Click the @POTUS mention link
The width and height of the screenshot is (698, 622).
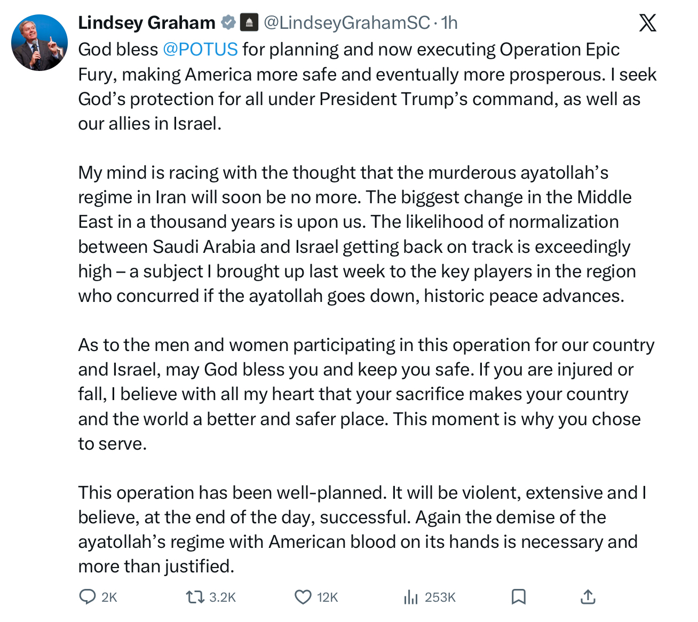pyautogui.click(x=200, y=49)
